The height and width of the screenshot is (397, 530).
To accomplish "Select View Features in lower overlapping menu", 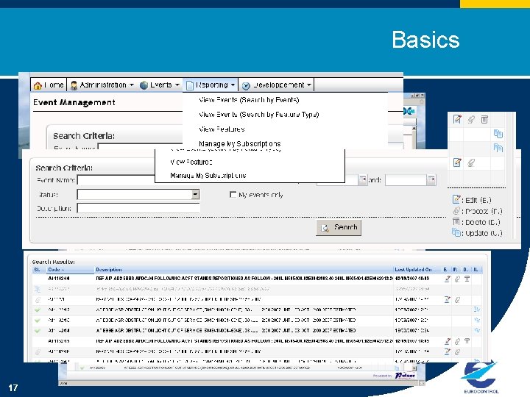I will 191,162.
